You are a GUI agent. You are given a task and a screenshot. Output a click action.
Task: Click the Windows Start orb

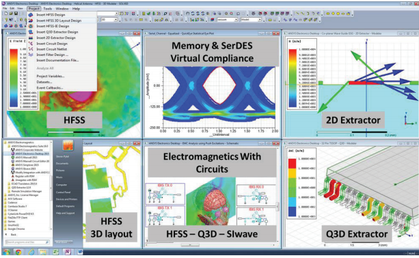(x=7, y=252)
